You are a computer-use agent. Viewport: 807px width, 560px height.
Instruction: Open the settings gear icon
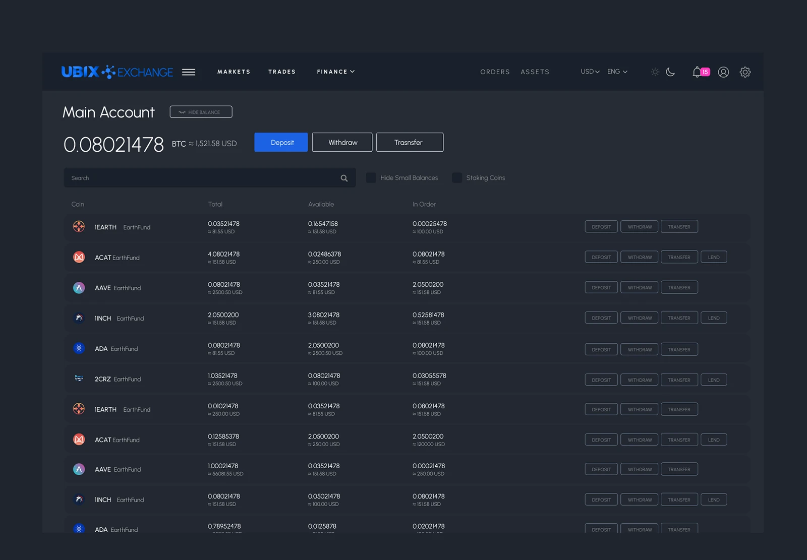tap(745, 72)
